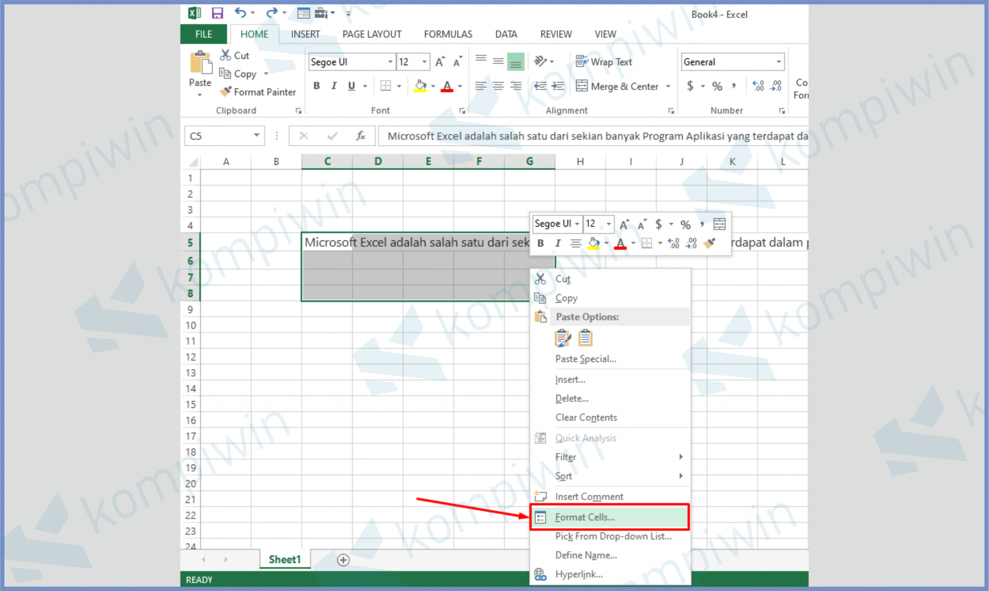989x591 pixels.
Task: Click the Format Painter brush icon
Action: click(x=226, y=91)
